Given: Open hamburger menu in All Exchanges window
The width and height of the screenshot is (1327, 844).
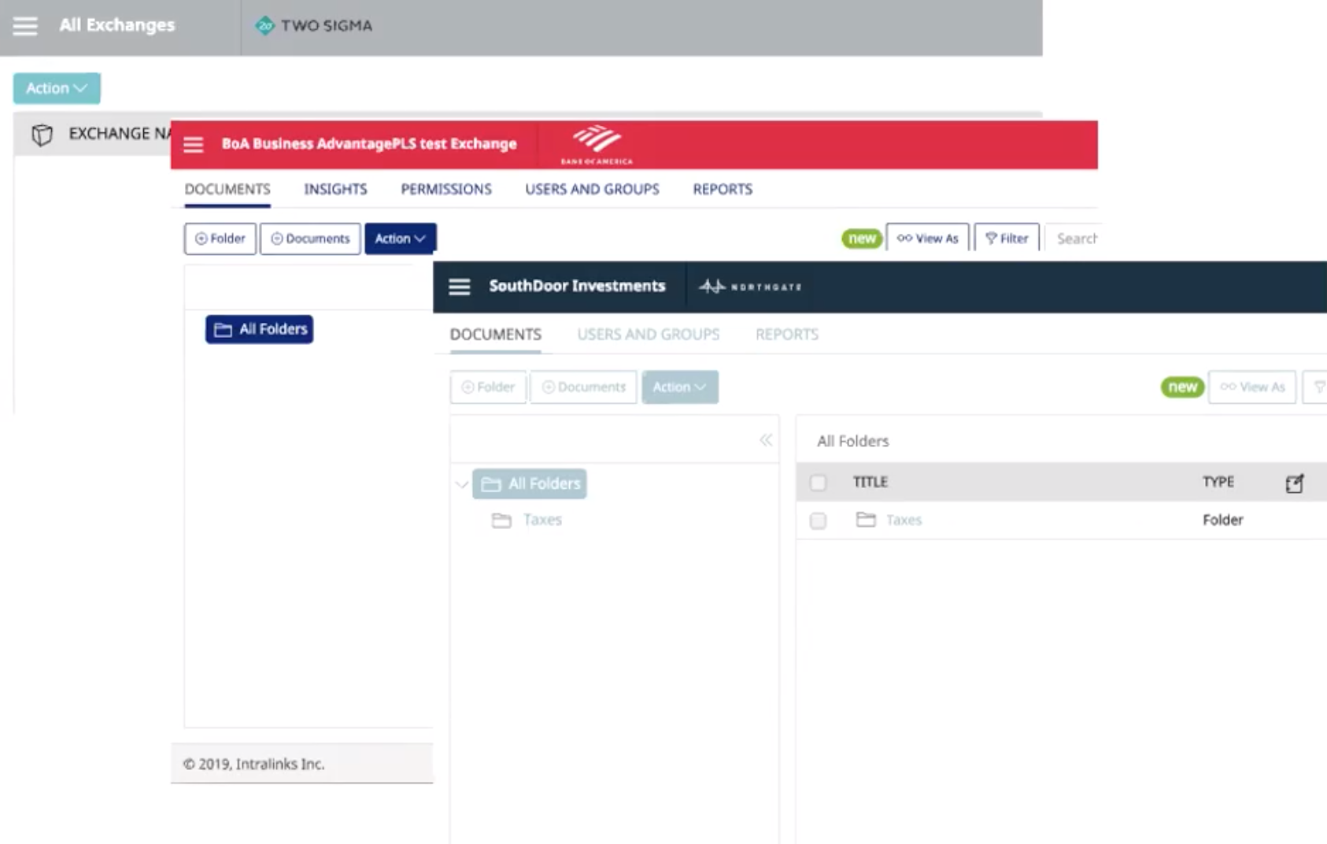Looking at the screenshot, I should [x=25, y=26].
